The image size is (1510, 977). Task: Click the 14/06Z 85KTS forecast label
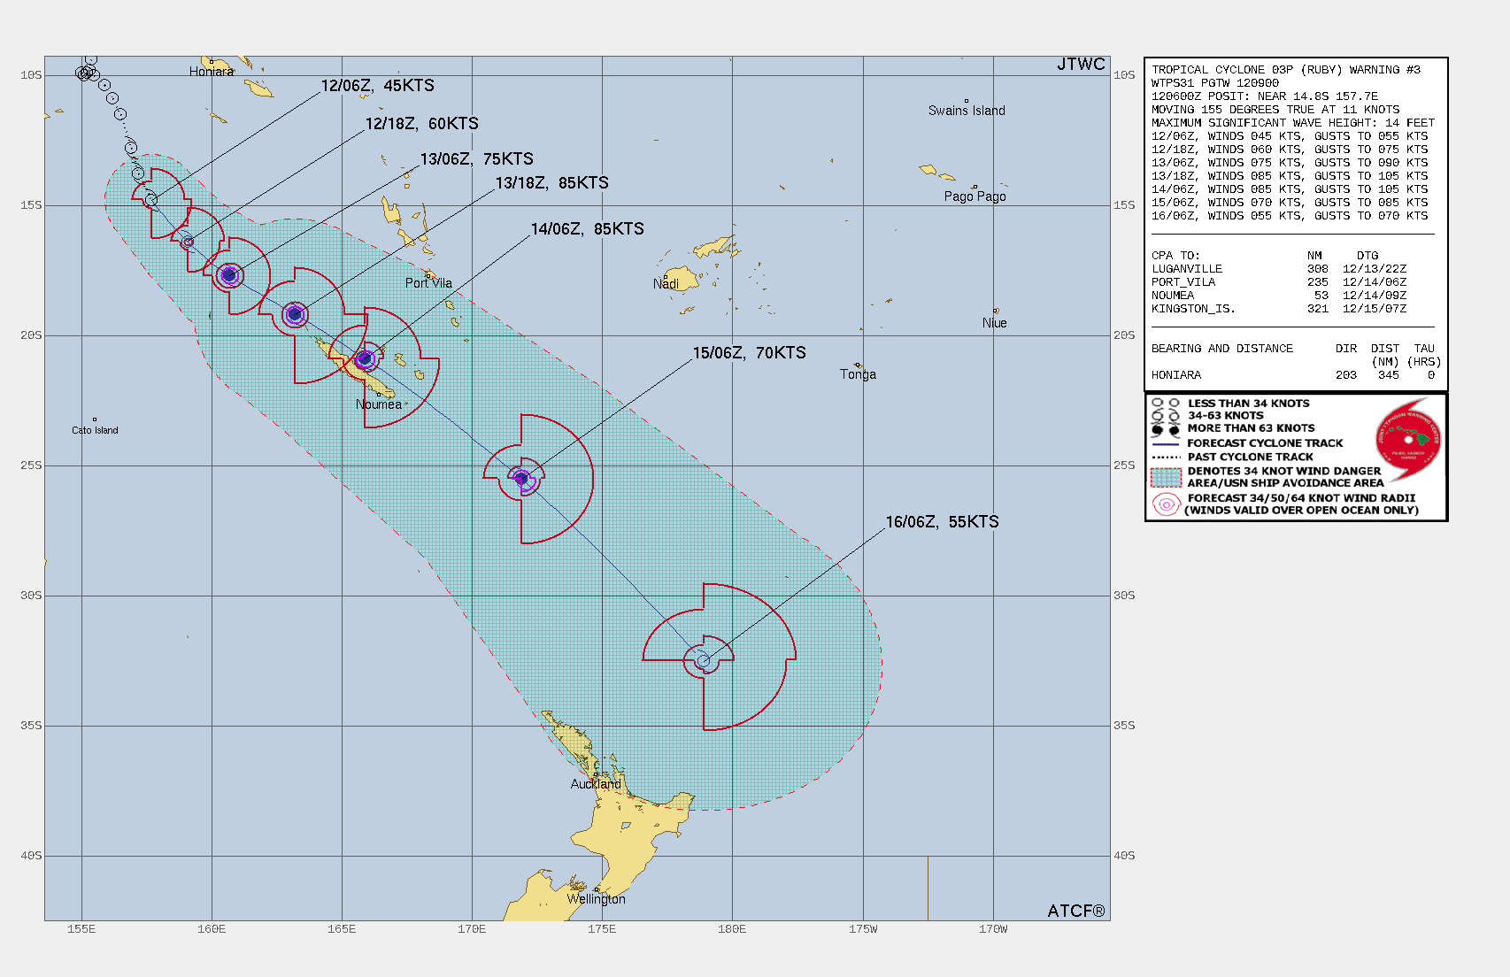coord(587,229)
